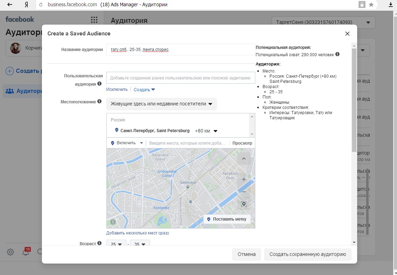Click the padlock icon in the address bar
This screenshot has width=397, height=275.
coord(362,5)
